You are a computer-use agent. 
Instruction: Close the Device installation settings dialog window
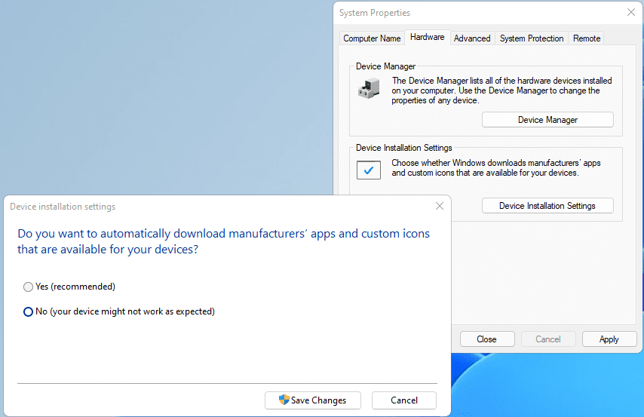(x=440, y=206)
